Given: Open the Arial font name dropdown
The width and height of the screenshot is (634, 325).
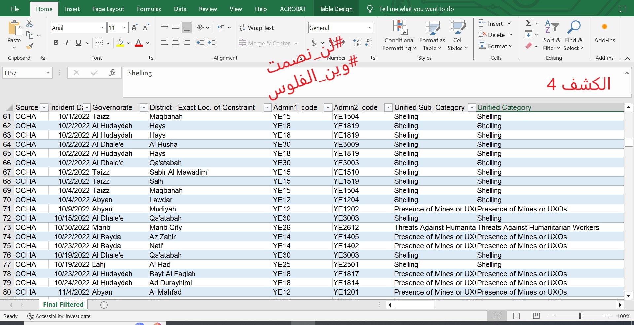Looking at the screenshot, I should 103,28.
